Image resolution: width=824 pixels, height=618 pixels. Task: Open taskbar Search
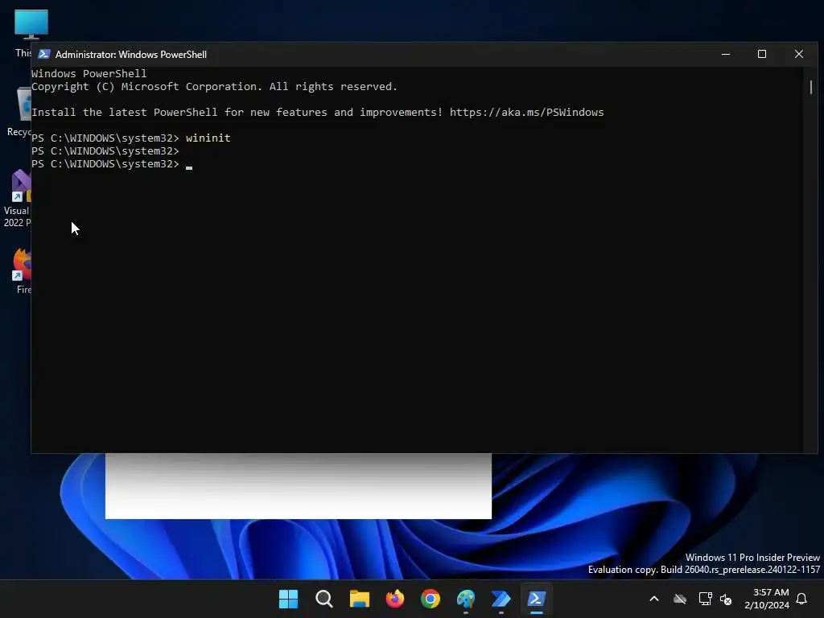coord(324,599)
